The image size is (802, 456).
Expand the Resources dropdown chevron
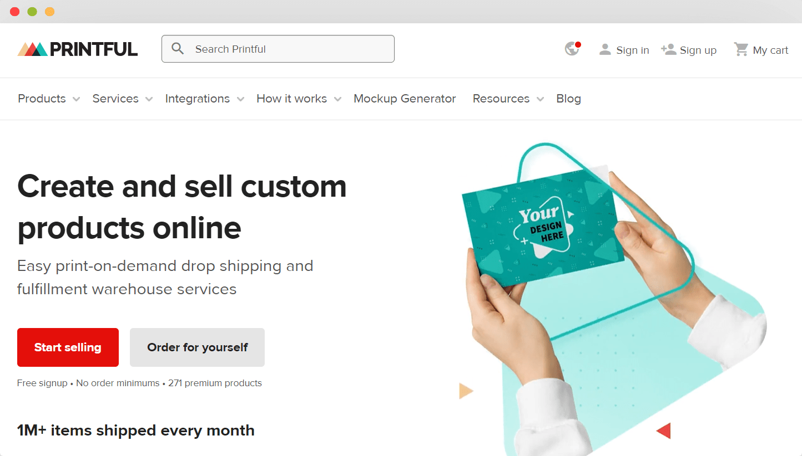point(541,99)
